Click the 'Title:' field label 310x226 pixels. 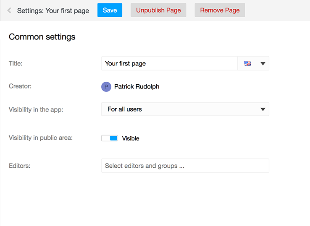[16, 63]
